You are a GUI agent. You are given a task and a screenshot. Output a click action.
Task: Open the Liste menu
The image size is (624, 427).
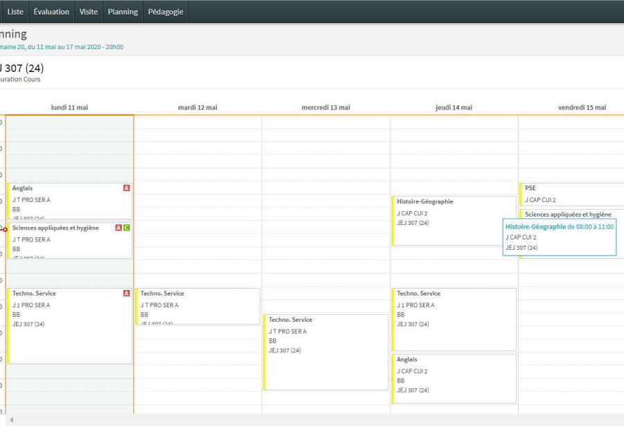pos(15,12)
